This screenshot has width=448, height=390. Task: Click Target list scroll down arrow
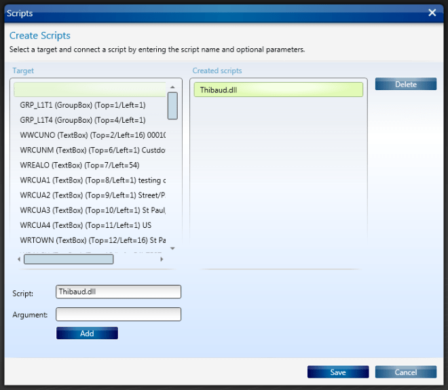coord(172,248)
